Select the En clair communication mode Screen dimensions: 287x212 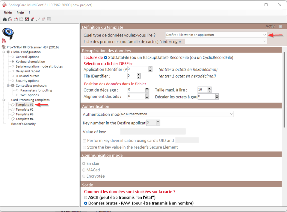84,164
